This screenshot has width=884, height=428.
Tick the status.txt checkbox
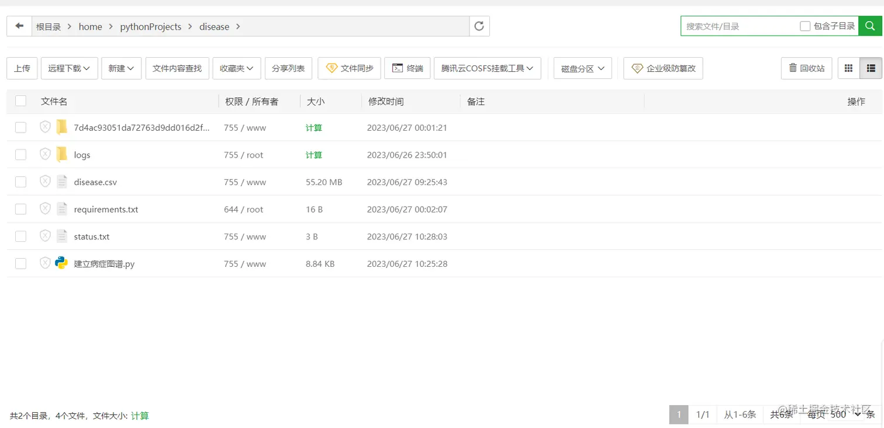(21, 236)
